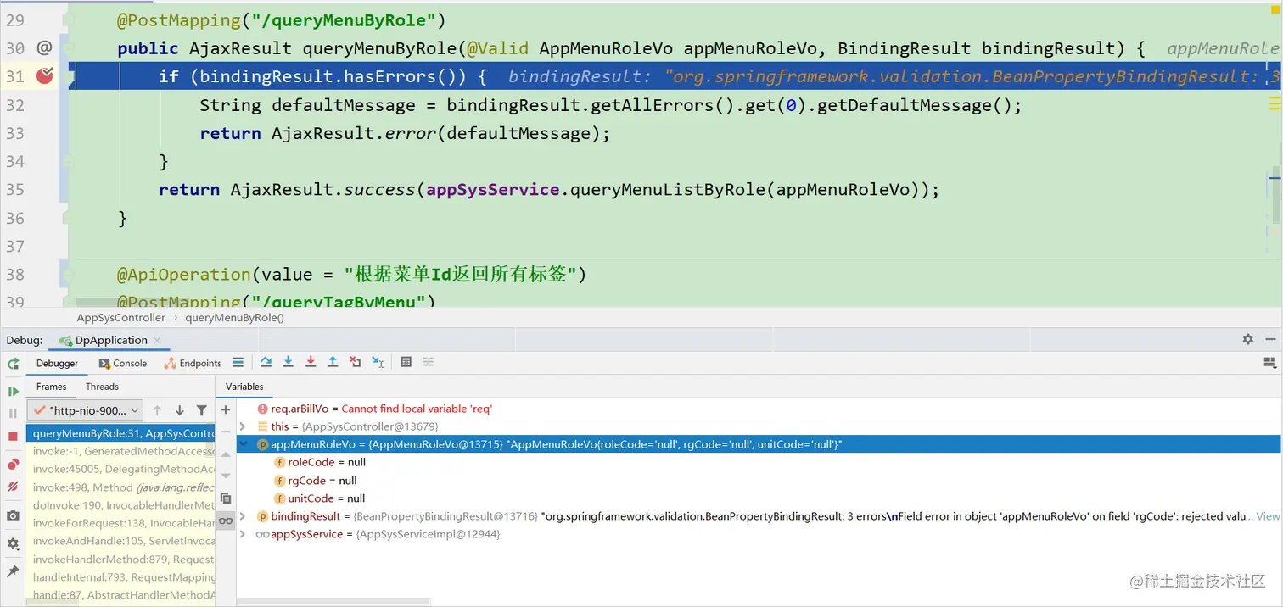This screenshot has width=1283, height=607.
Task: Open Debug tool window gear options
Action: pyautogui.click(x=1247, y=339)
